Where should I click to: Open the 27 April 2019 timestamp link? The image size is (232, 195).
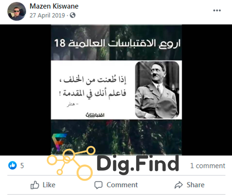tap(47, 15)
